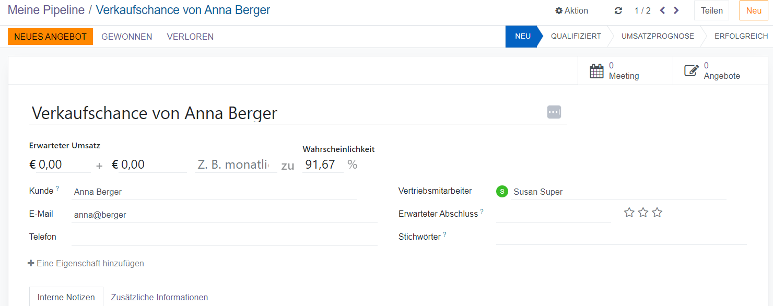Mark opportunity as Gewonnen
The height and width of the screenshot is (306, 773).
pos(127,37)
